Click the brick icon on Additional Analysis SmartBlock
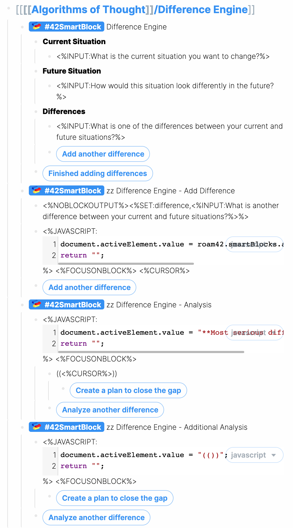This screenshot has width=293, height=528. [35, 427]
